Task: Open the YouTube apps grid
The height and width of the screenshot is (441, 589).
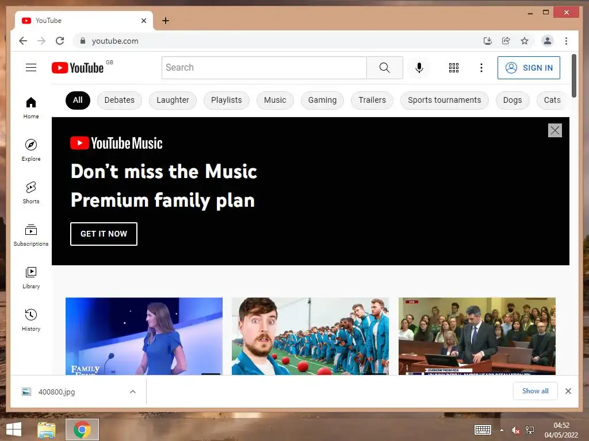Action: pos(454,68)
